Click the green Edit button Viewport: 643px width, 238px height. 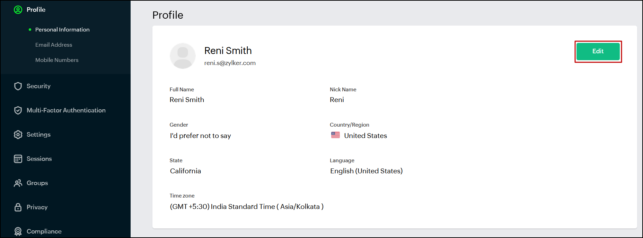point(598,51)
